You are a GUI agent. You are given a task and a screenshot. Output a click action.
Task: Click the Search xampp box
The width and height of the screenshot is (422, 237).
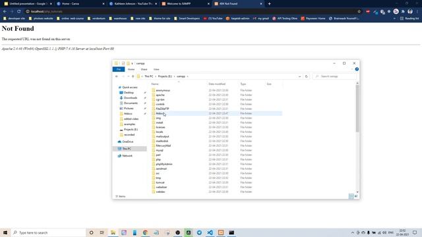pyautogui.click(x=334, y=76)
